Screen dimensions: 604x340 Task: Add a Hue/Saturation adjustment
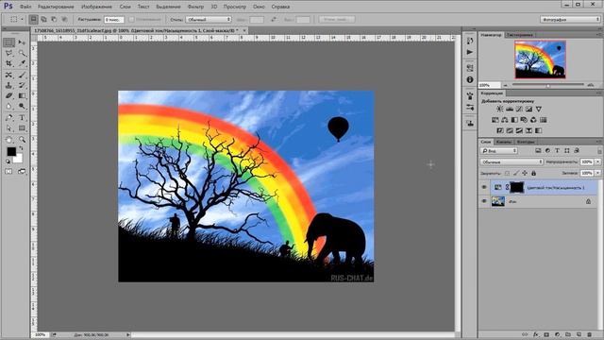[x=495, y=120]
